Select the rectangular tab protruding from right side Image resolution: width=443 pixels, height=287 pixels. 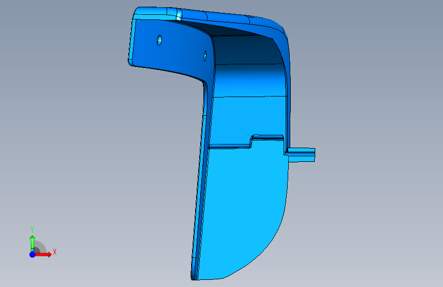(x=300, y=155)
